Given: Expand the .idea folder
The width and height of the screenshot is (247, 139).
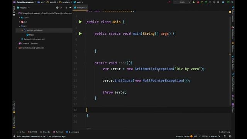Looking at the screenshot, I should (x=20, y=17).
